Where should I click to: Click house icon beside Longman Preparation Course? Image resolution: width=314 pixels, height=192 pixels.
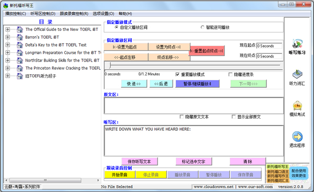20,53
